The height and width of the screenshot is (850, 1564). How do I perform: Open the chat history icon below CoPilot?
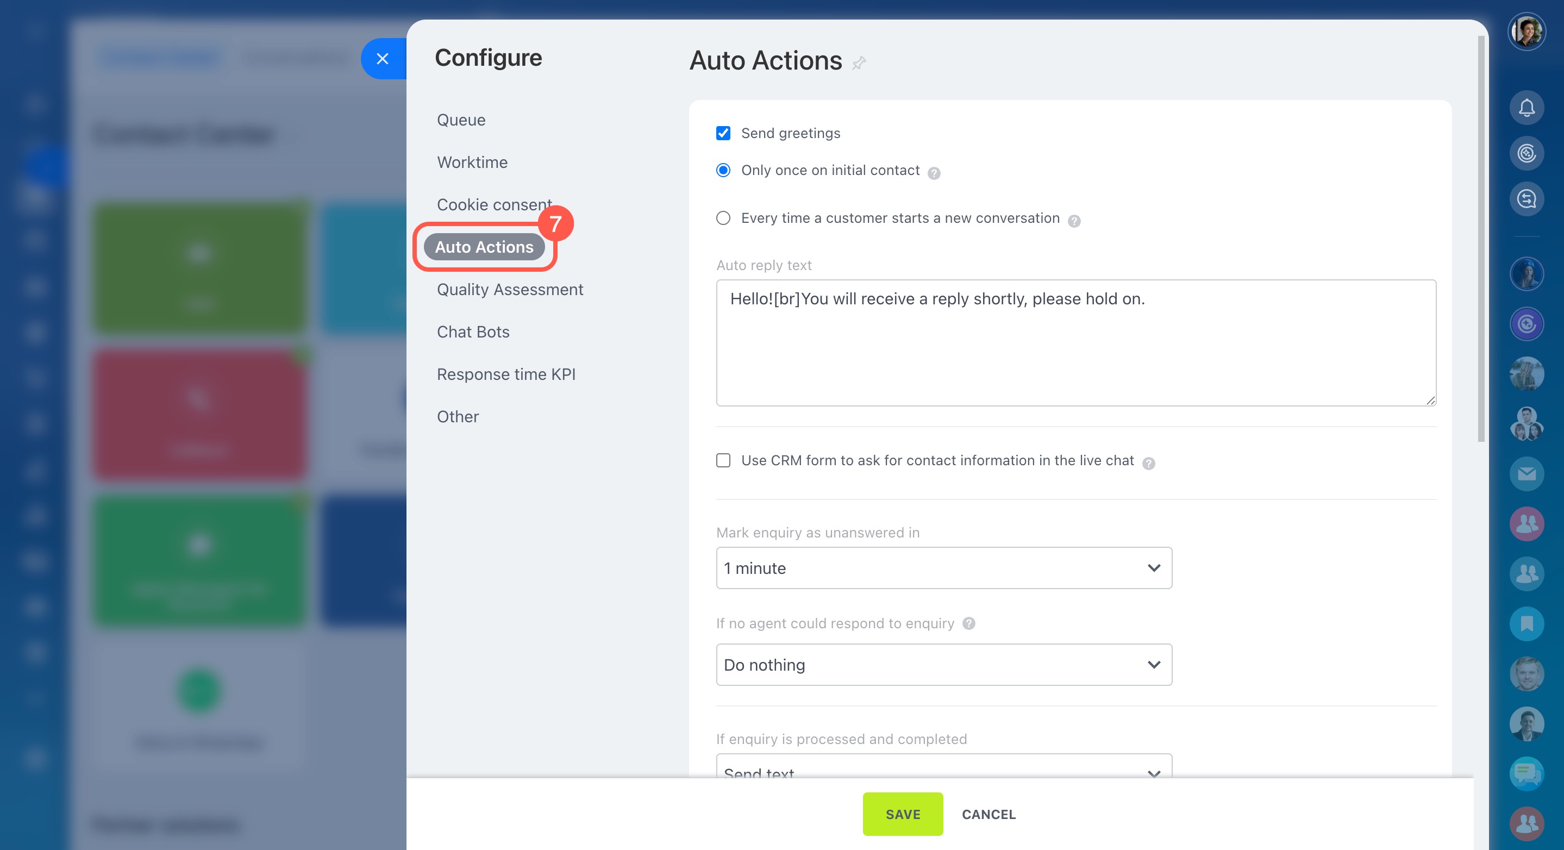(1527, 199)
